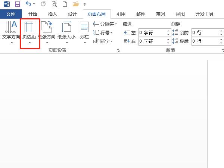
Task: Expand the 分隔符 breaks dropdown
Action: pos(106,24)
